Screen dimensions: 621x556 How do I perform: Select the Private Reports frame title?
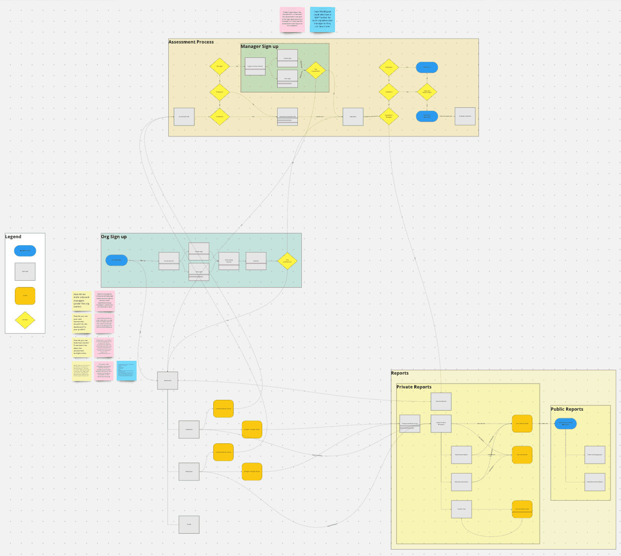pos(414,387)
